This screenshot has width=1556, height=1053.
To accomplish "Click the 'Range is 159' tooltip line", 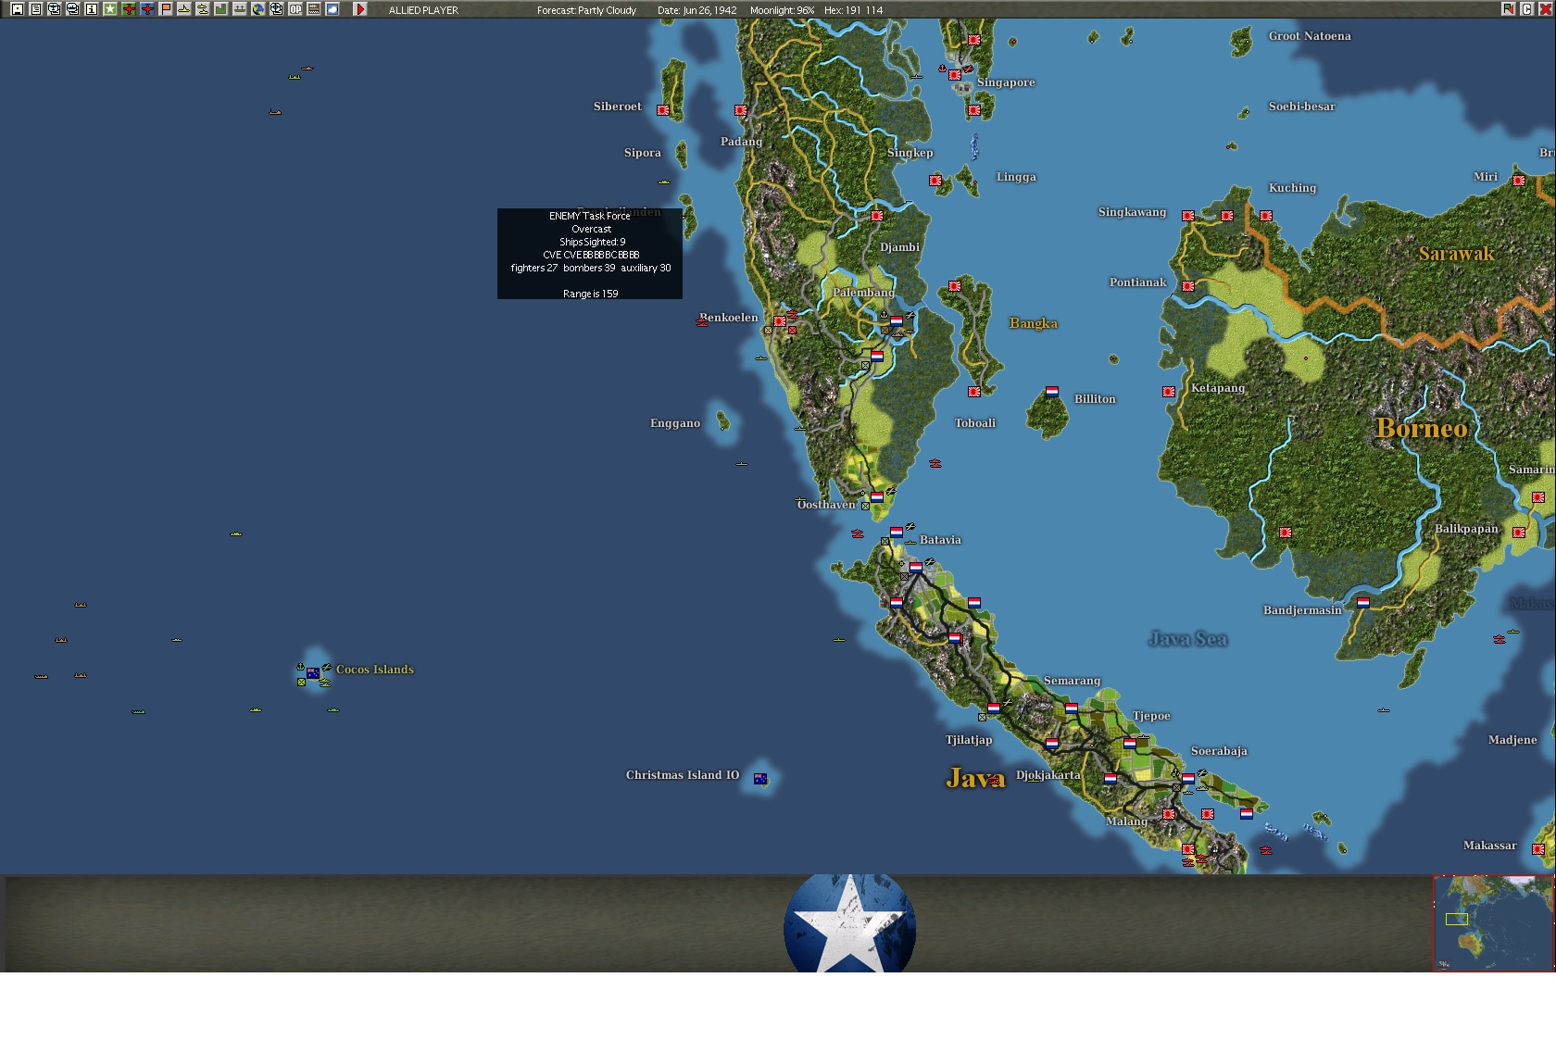I will coord(591,294).
